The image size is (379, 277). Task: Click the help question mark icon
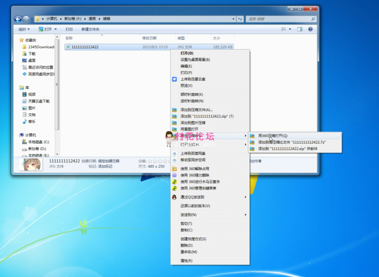point(310,29)
